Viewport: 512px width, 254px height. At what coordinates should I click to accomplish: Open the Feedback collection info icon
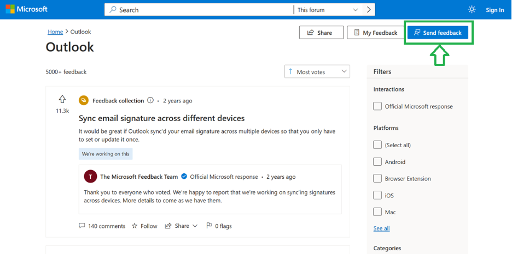[x=150, y=100]
